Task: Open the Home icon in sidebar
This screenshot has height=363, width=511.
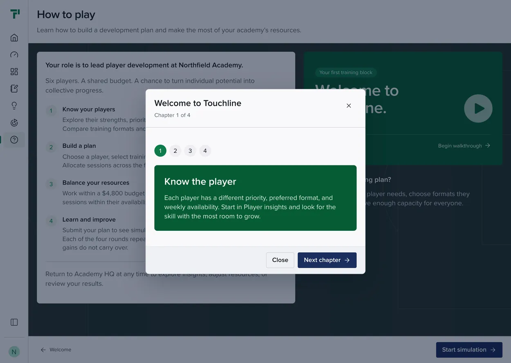Action: (x=14, y=38)
